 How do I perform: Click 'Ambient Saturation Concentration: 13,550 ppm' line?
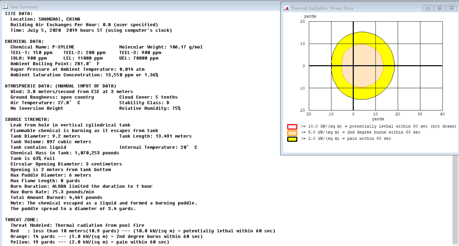84,75
